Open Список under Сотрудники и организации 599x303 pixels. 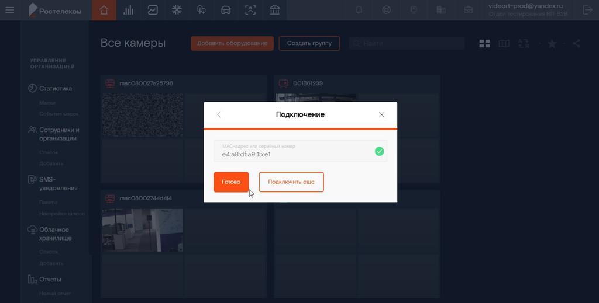(x=49, y=152)
